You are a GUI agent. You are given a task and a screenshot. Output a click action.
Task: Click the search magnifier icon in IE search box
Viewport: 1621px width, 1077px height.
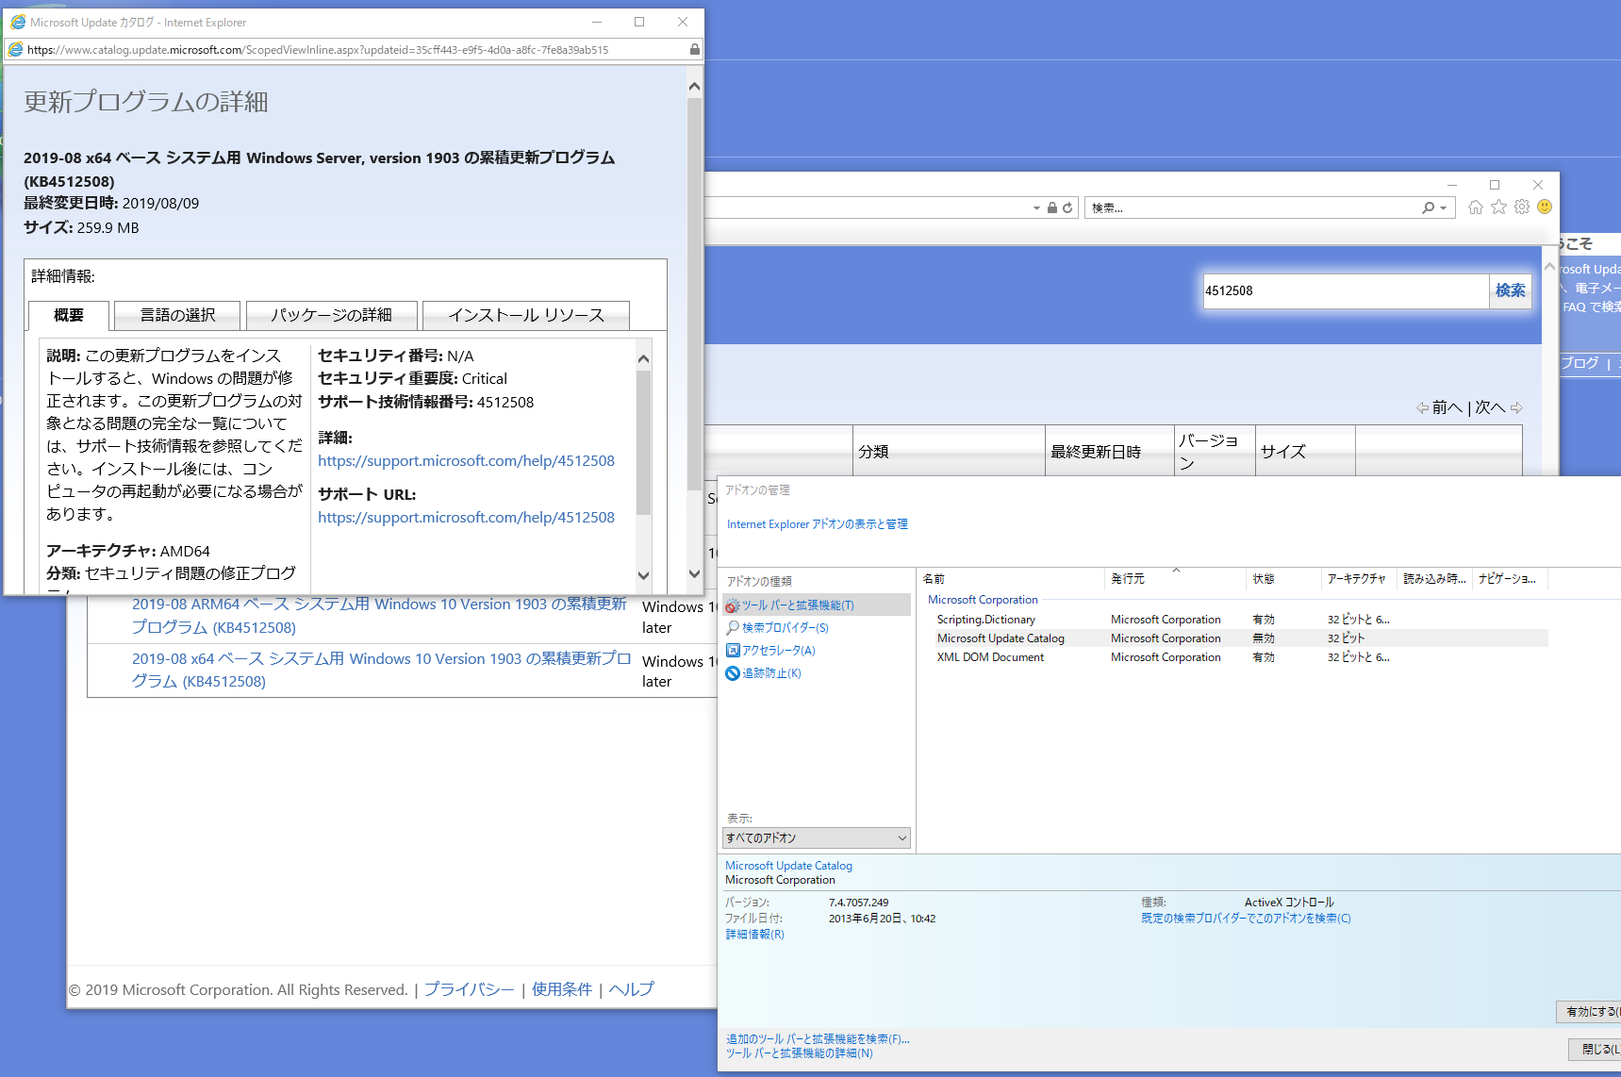pos(1429,207)
